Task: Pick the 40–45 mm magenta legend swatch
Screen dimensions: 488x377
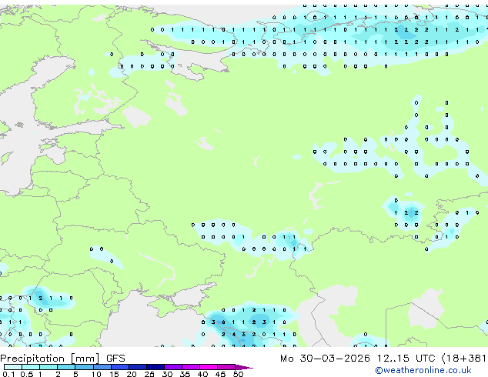Action: (209, 367)
